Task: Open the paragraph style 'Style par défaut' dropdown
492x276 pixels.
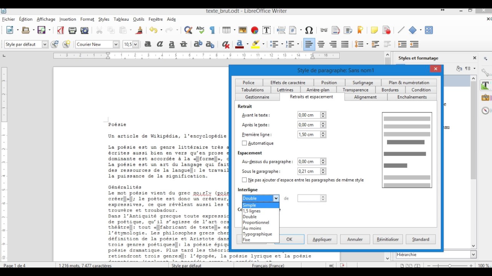Action: coord(45,44)
